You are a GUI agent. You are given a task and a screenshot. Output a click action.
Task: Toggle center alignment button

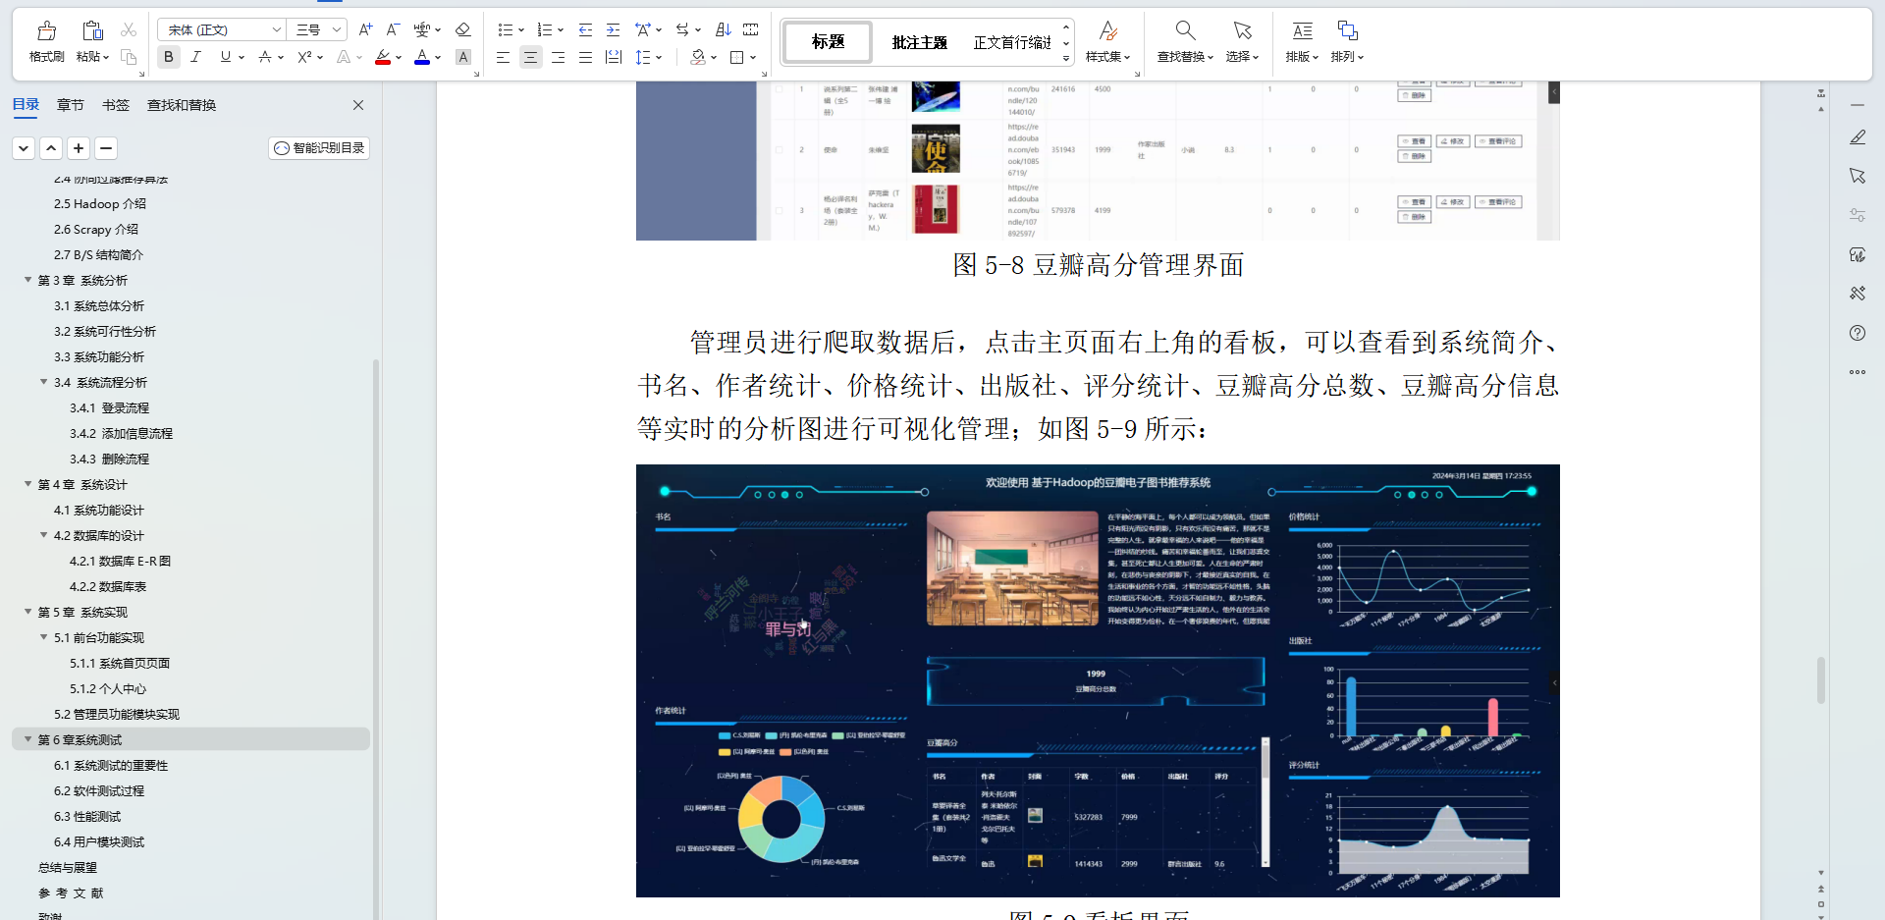530,58
